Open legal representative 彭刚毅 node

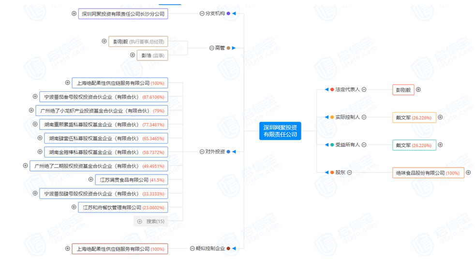403,90
